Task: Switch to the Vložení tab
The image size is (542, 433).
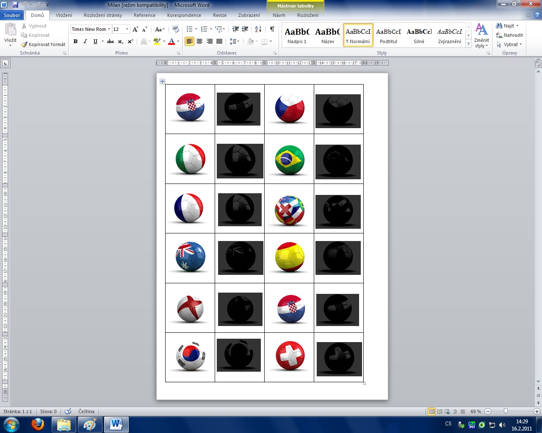Action: 64,15
